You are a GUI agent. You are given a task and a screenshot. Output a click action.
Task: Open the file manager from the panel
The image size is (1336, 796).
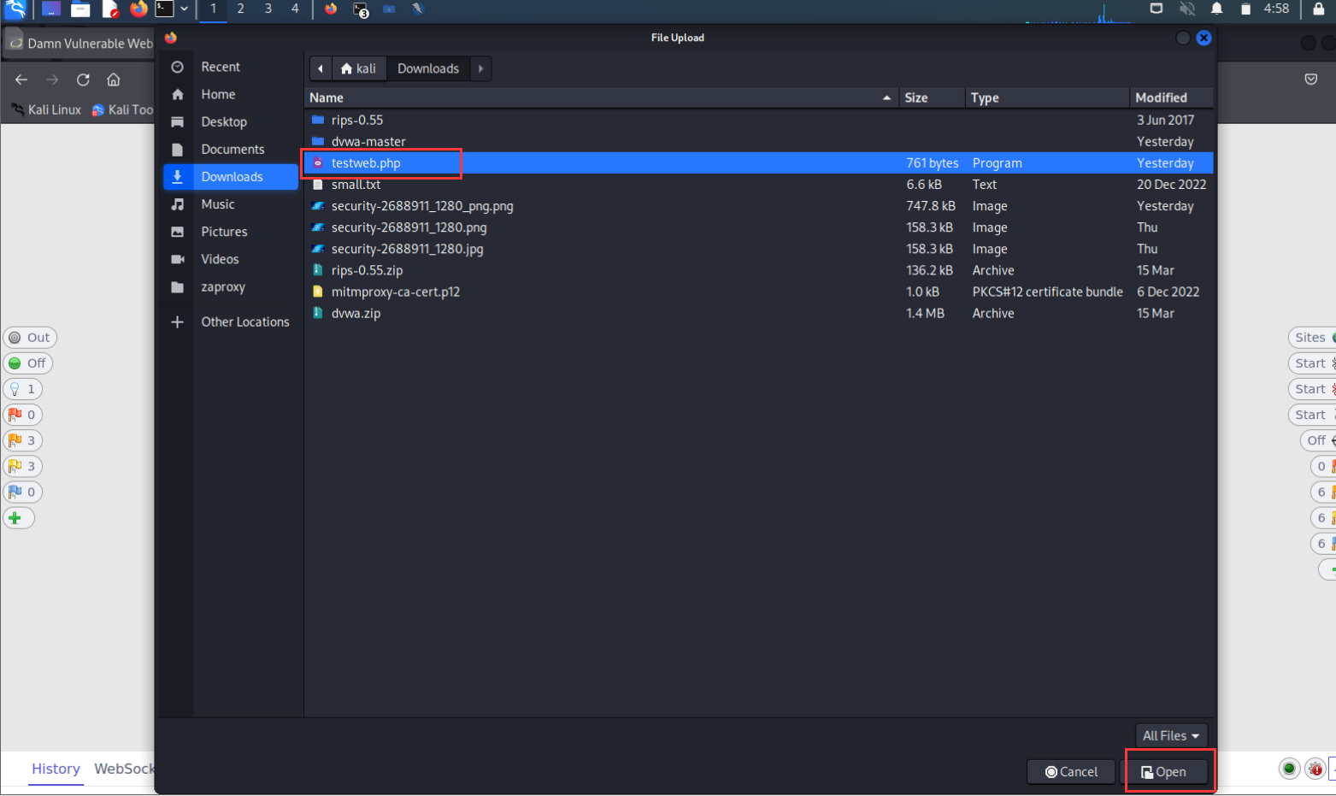click(x=80, y=9)
